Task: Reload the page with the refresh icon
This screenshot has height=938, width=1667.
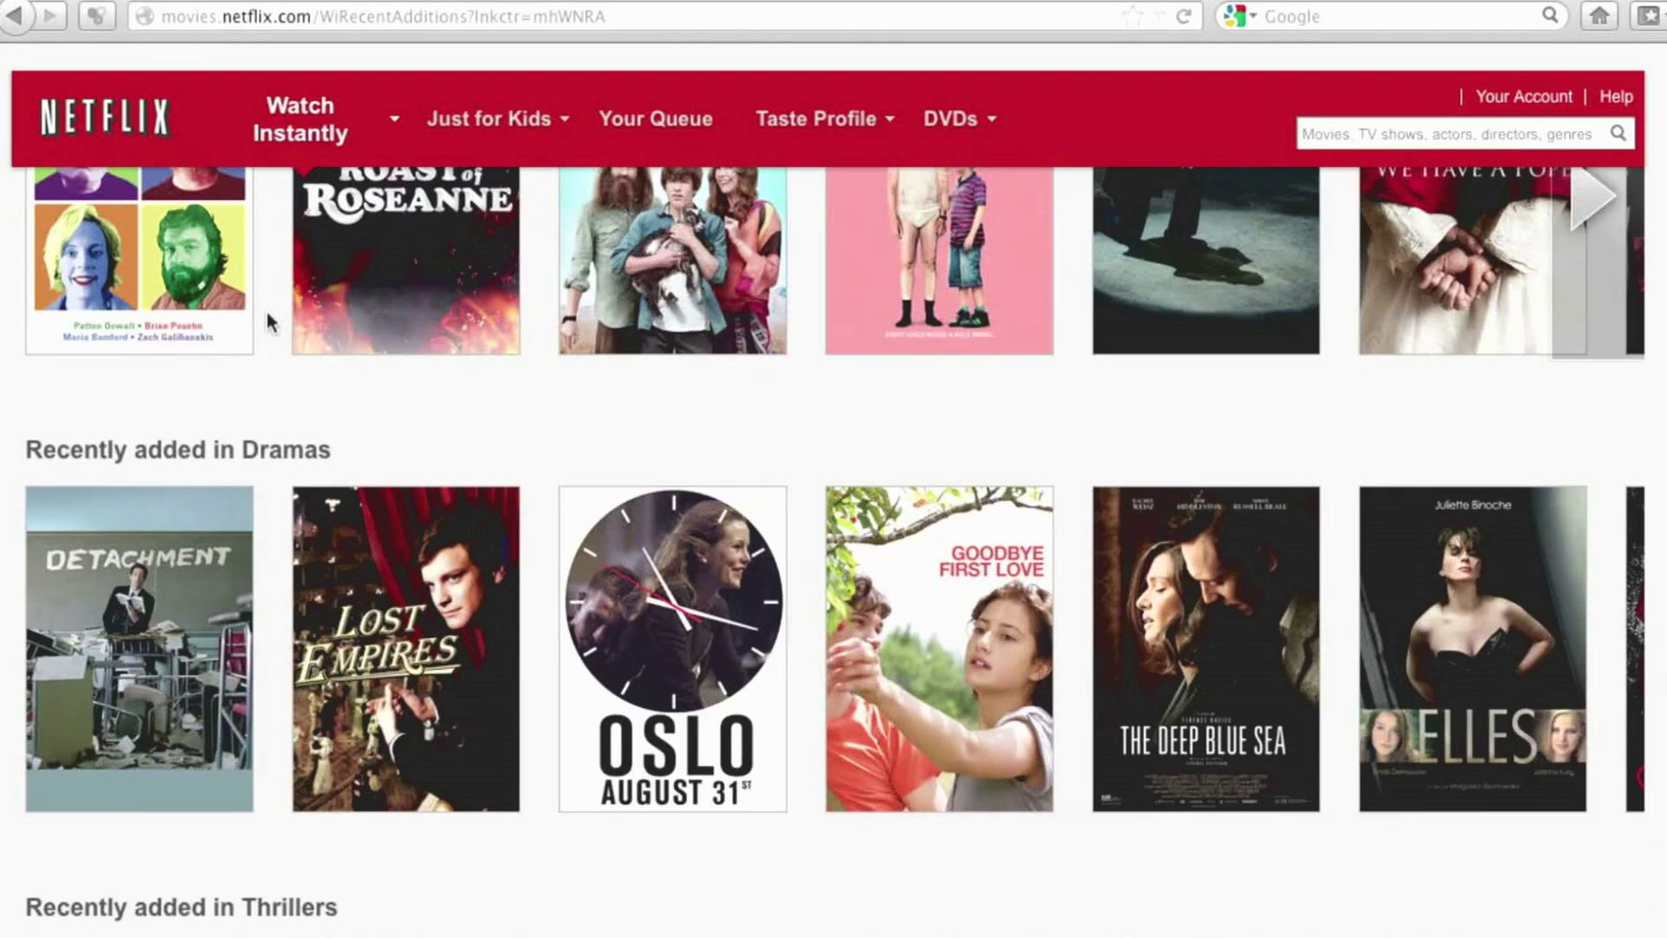Action: 1183,16
